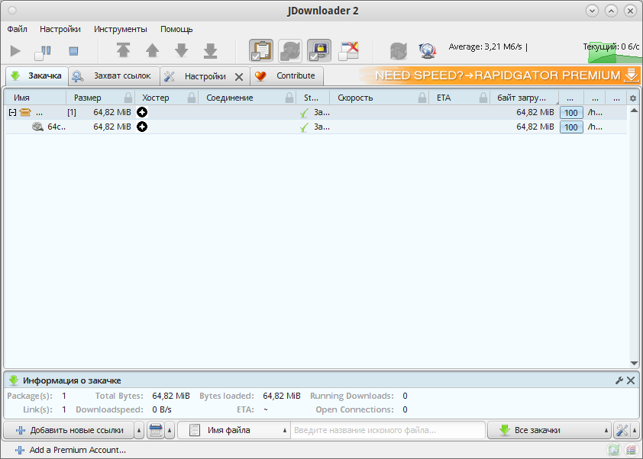Open the Contribute tab
Image resolution: width=643 pixels, height=459 pixels.
coord(286,75)
